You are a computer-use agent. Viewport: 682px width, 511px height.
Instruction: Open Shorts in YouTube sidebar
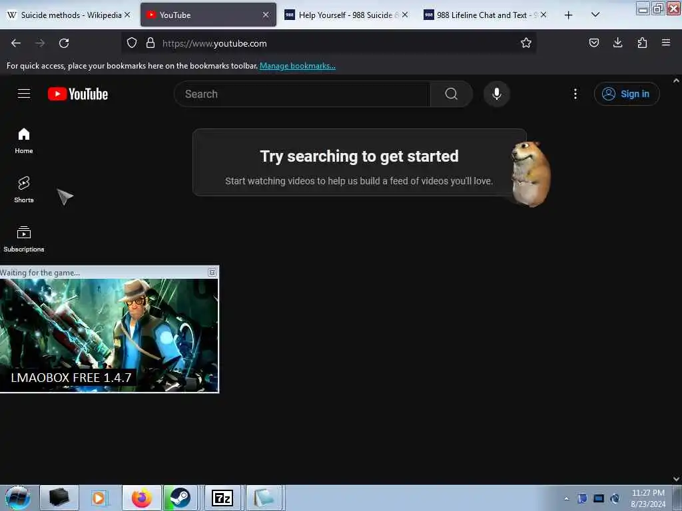point(24,190)
